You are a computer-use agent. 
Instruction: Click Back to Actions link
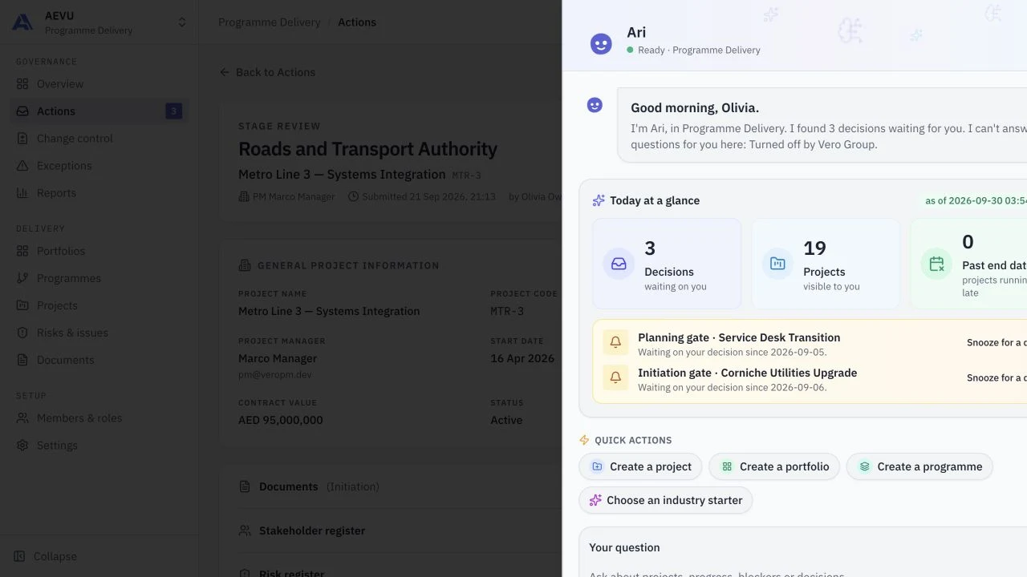tap(267, 72)
